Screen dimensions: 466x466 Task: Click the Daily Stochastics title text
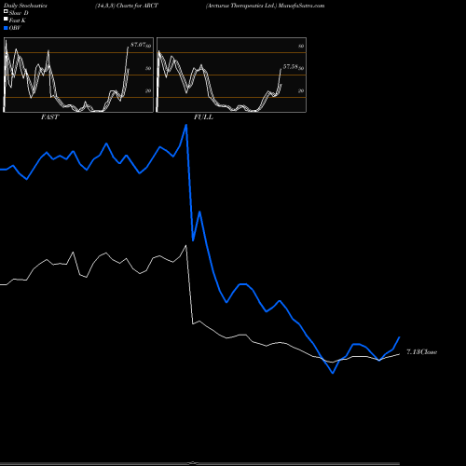click(x=25, y=6)
